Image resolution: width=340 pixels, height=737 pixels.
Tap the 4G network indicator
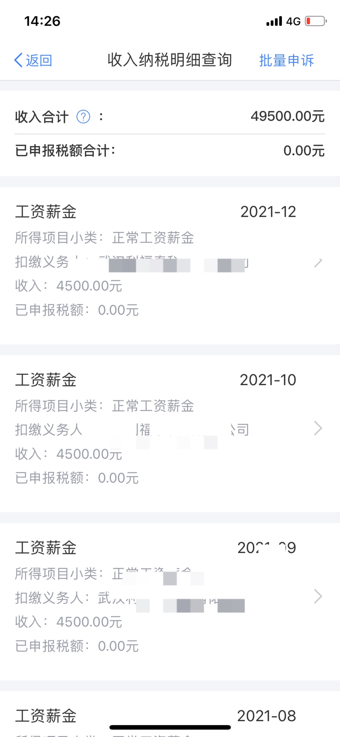coord(293,21)
